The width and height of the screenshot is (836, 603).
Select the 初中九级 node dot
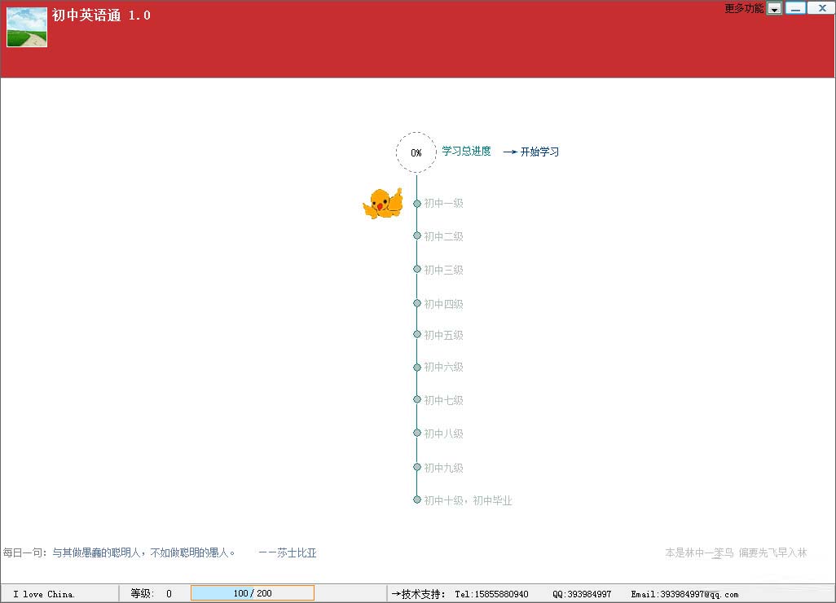click(417, 467)
